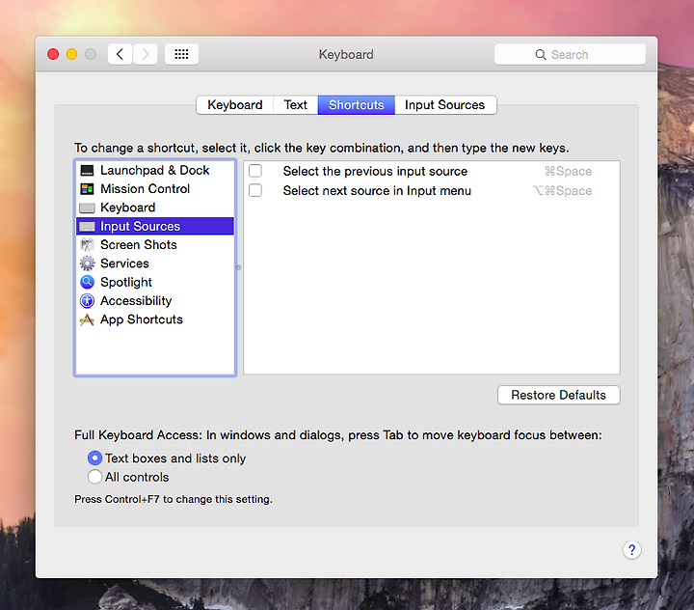Image resolution: width=694 pixels, height=610 pixels.
Task: Click the Input Sources keyboard icon in list
Action: click(87, 227)
